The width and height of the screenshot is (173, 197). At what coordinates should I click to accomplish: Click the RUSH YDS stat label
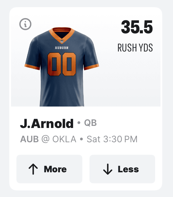click(135, 48)
